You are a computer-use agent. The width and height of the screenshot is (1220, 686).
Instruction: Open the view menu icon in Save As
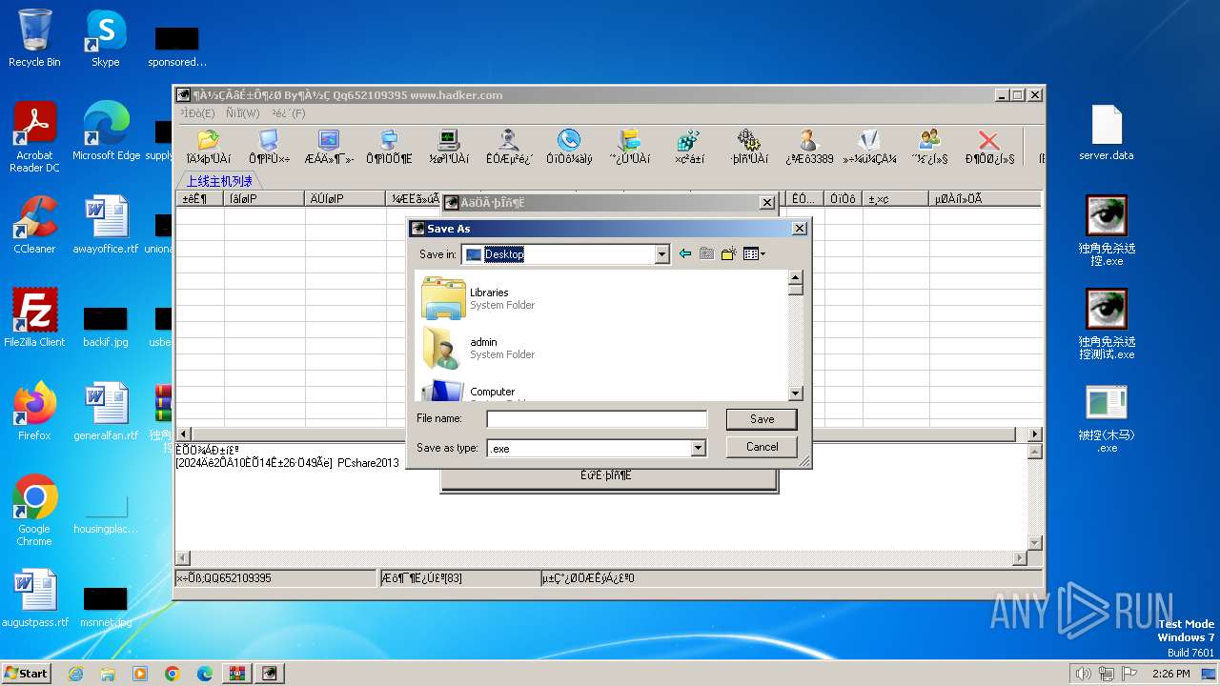[754, 253]
